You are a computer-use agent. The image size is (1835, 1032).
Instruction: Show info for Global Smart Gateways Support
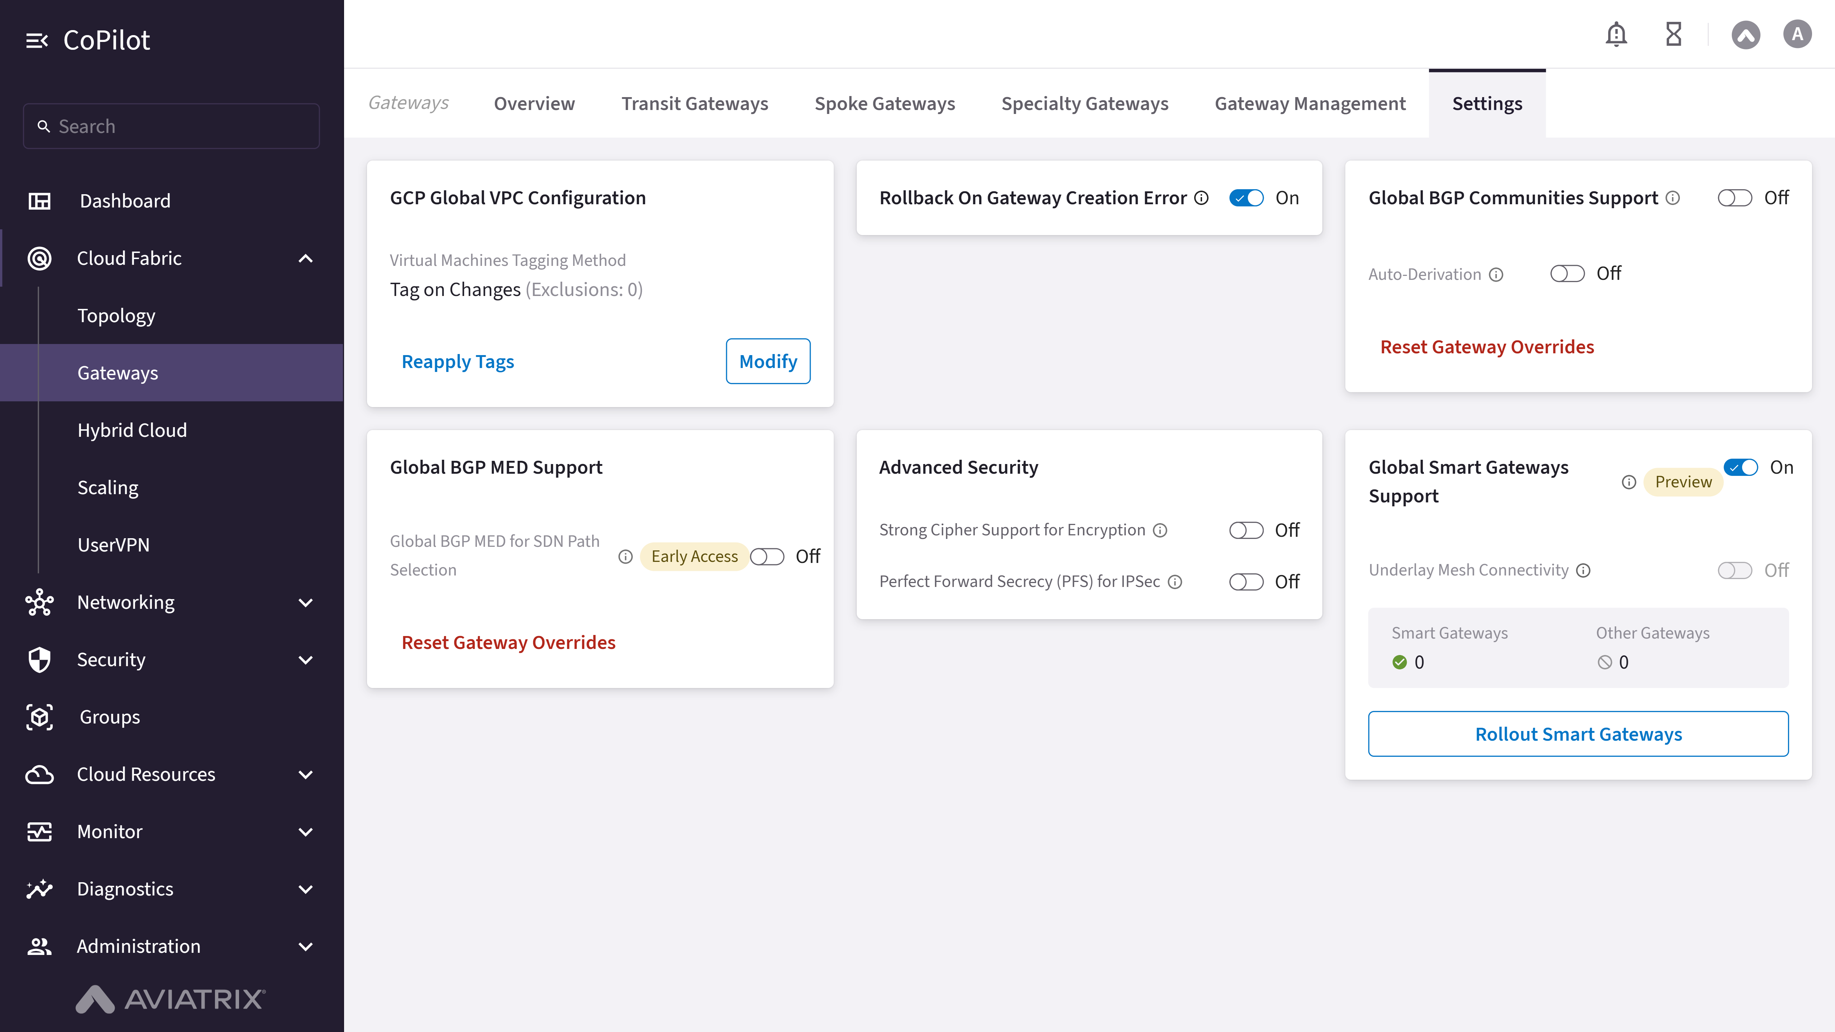(1629, 482)
